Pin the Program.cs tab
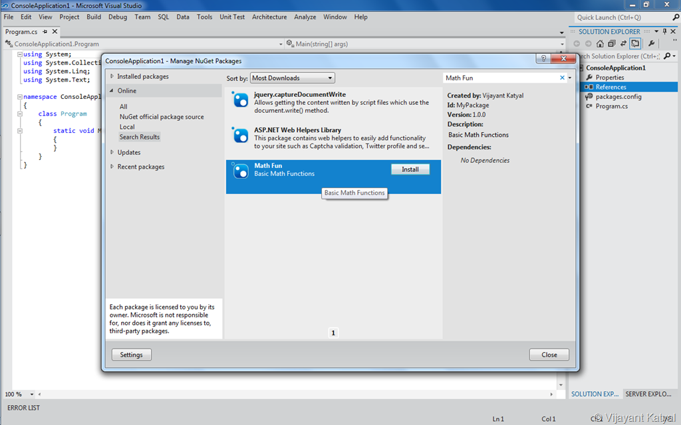Image resolution: width=681 pixels, height=425 pixels. pos(45,32)
